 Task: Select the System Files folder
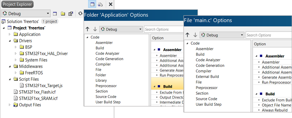[x=36, y=60]
